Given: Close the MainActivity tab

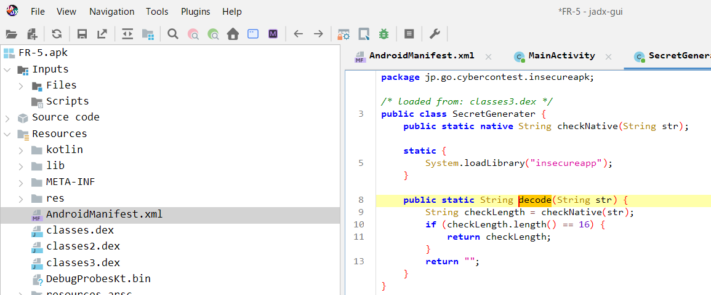Looking at the screenshot, I should coord(609,57).
